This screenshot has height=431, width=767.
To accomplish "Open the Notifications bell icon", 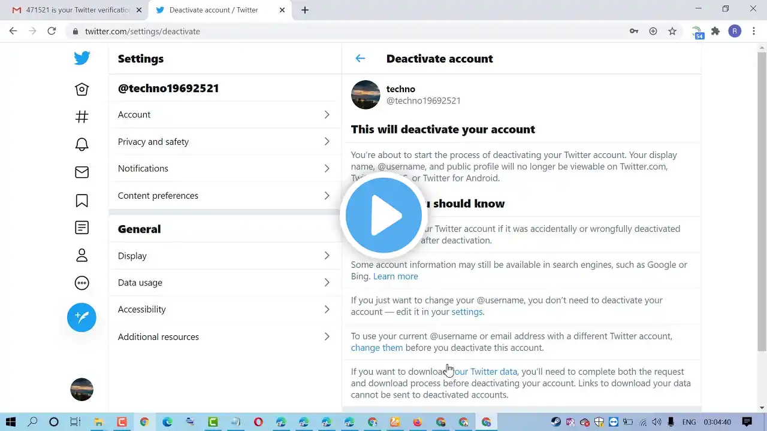I will 82,144.
